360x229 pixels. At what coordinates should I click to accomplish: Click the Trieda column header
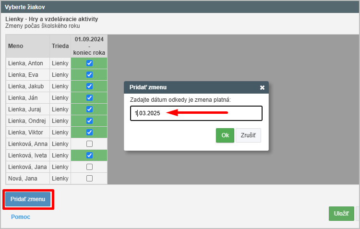click(x=60, y=46)
